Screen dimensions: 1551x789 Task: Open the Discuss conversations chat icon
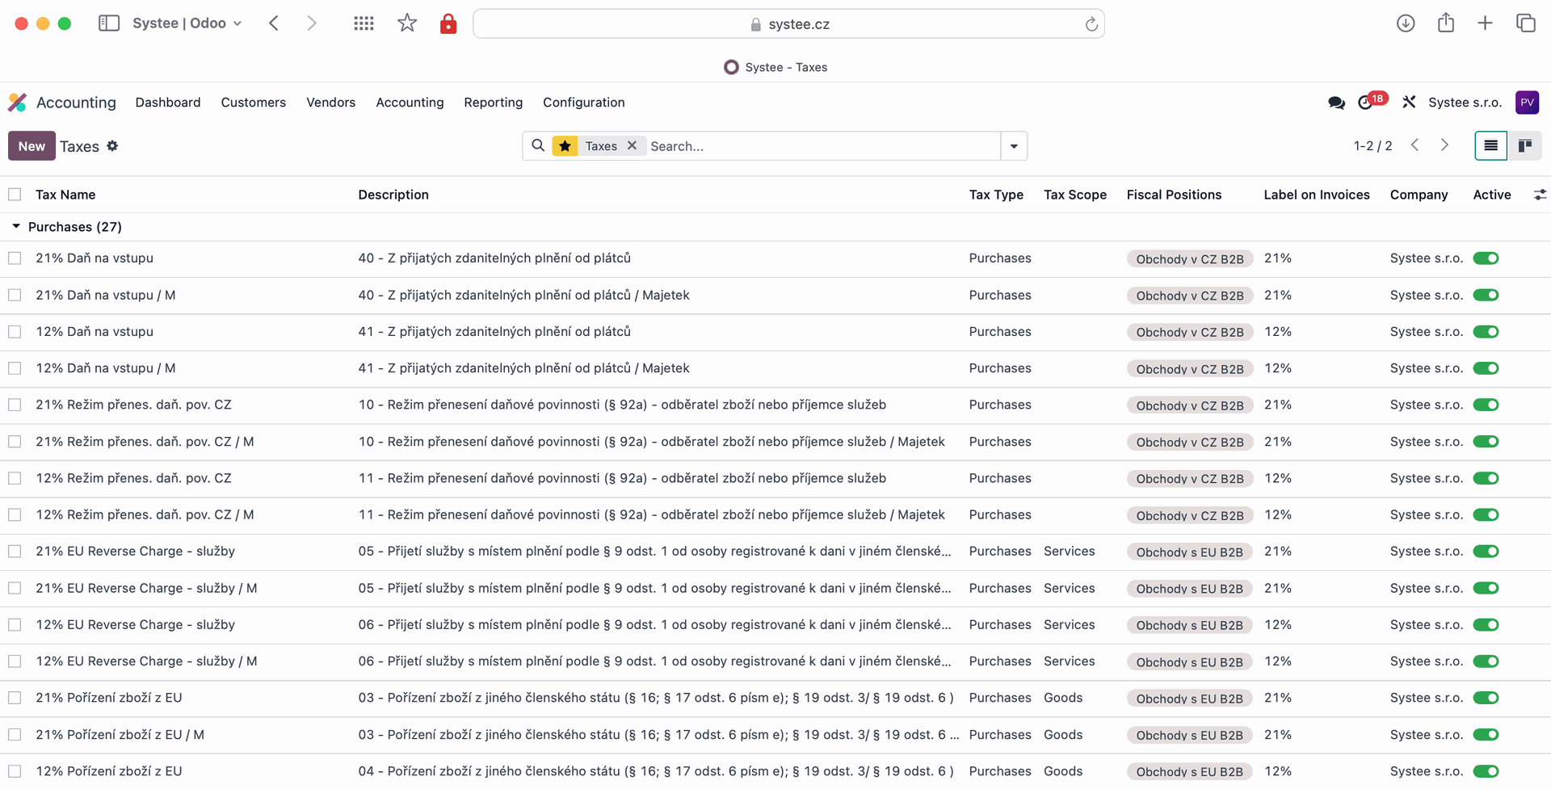click(x=1336, y=103)
